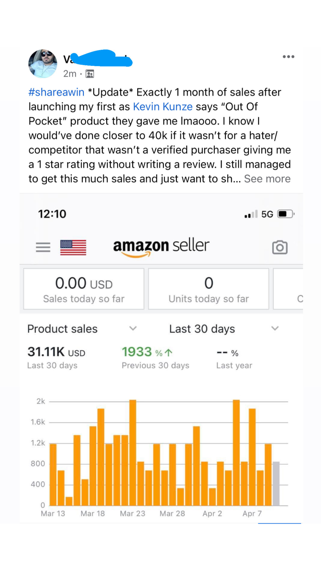Open Kevin Kunze's profile link
Screen dimensions: 321x571
click(x=163, y=107)
